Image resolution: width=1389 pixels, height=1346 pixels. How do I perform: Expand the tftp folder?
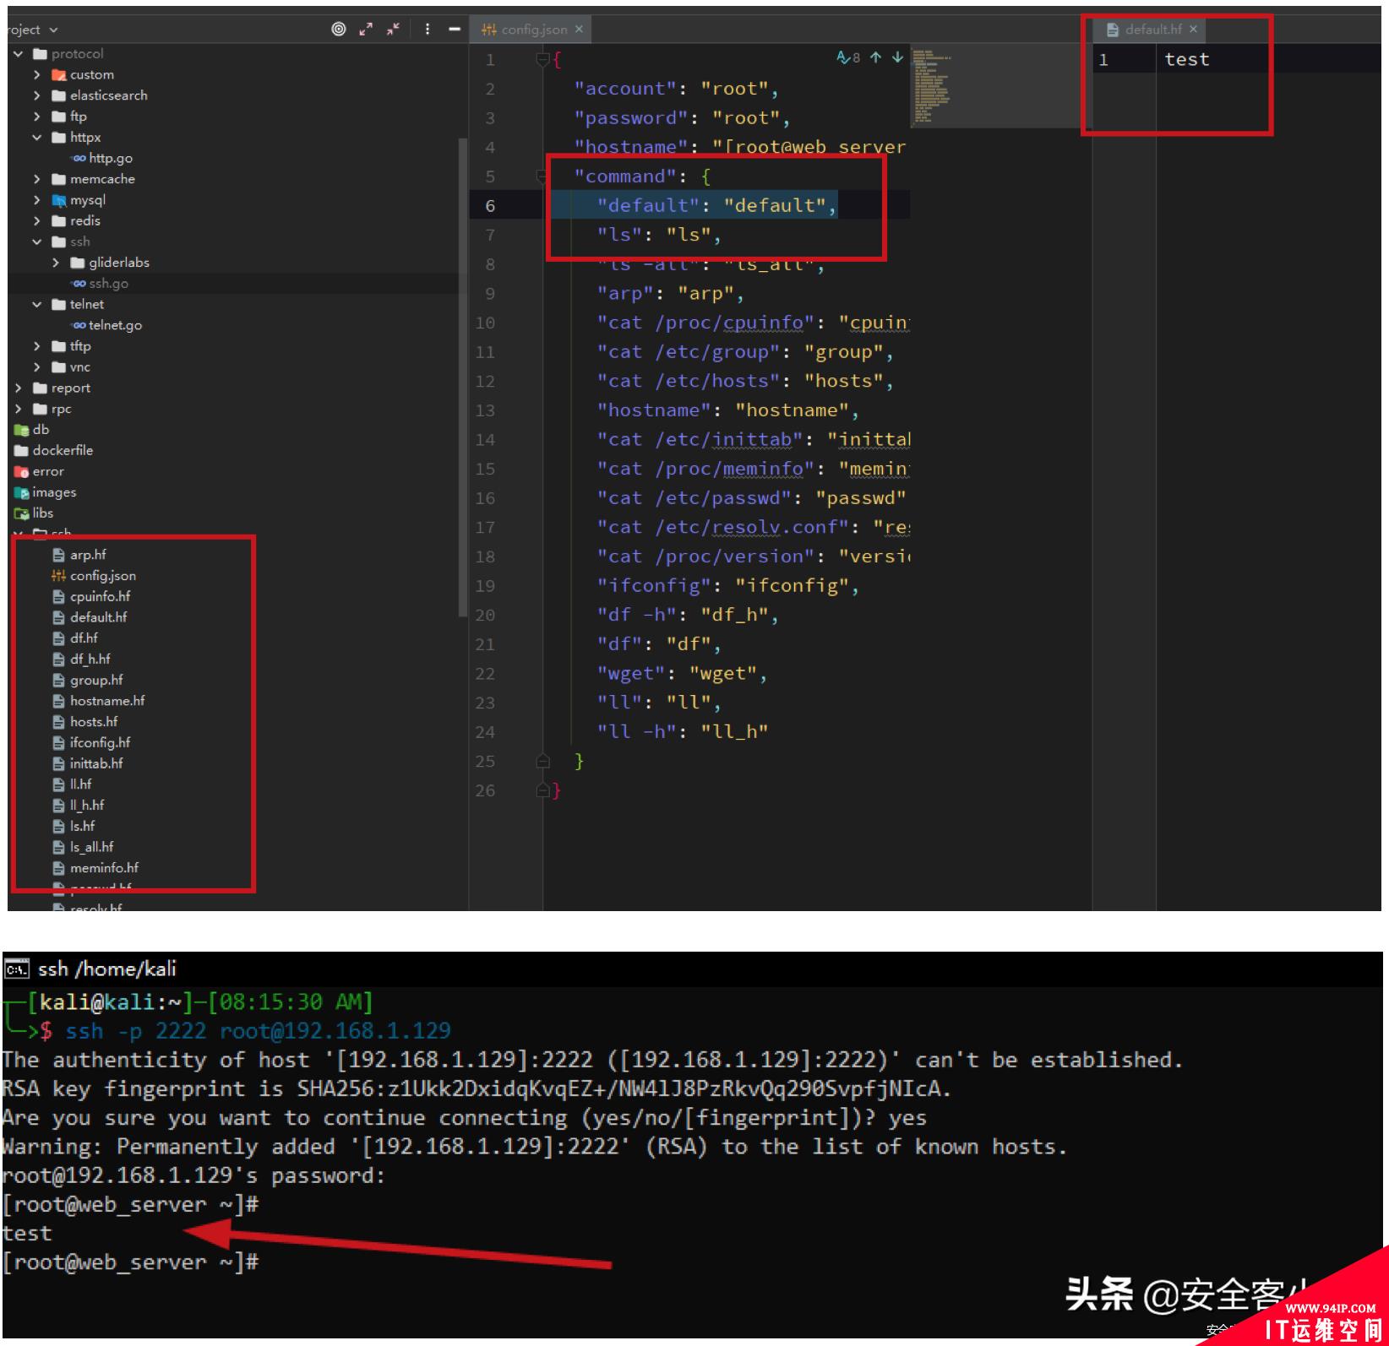point(37,346)
